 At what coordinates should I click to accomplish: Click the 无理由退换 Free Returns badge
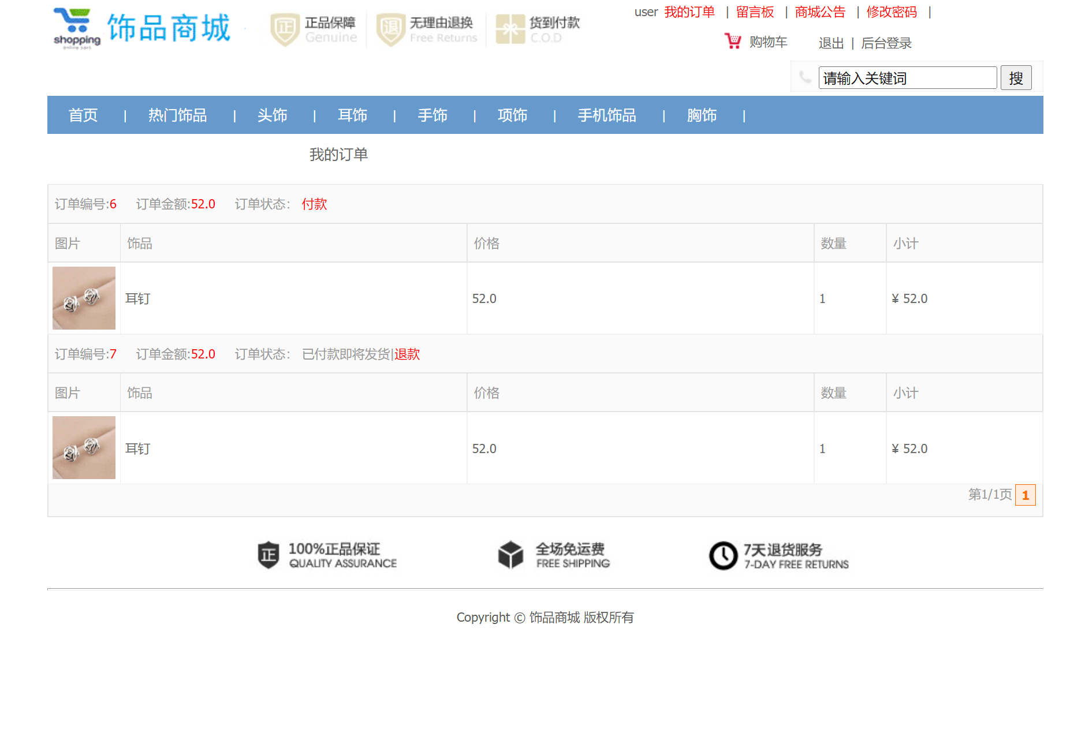[427, 30]
